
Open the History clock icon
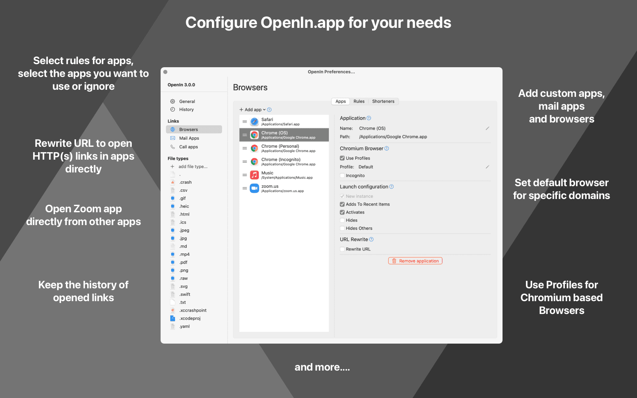tap(173, 109)
